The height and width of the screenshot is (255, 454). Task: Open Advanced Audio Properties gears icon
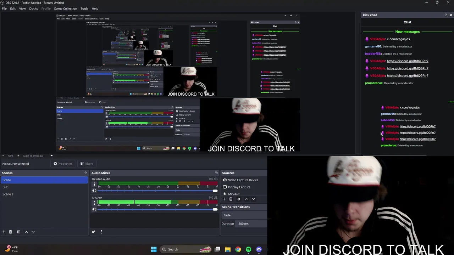93,232
